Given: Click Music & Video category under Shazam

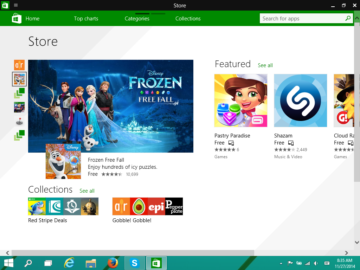Looking at the screenshot, I should point(288,157).
